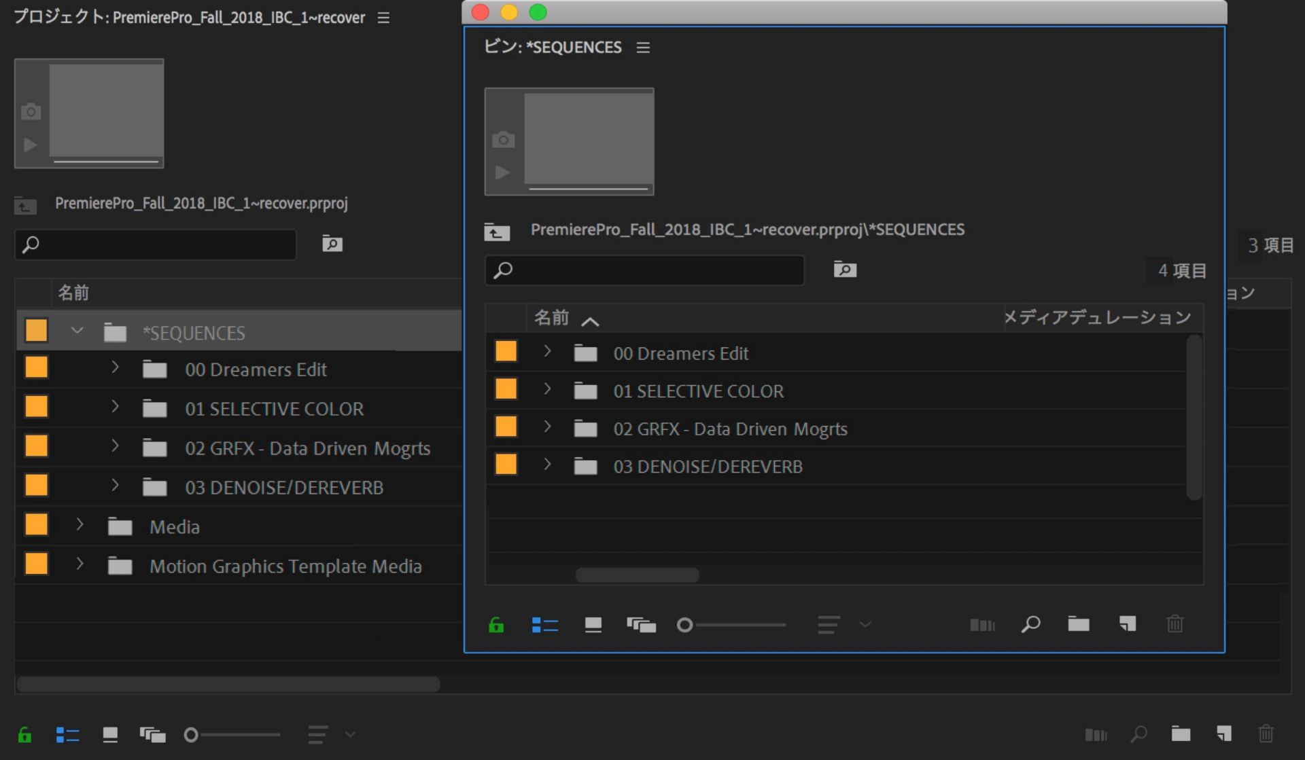Expand 00 Dreamers Edit in SEQUENCES bin window
The height and width of the screenshot is (760, 1305).
pos(547,351)
